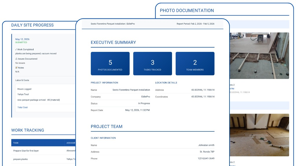
Task: Click the Project Information subheading
Action: [104, 83]
